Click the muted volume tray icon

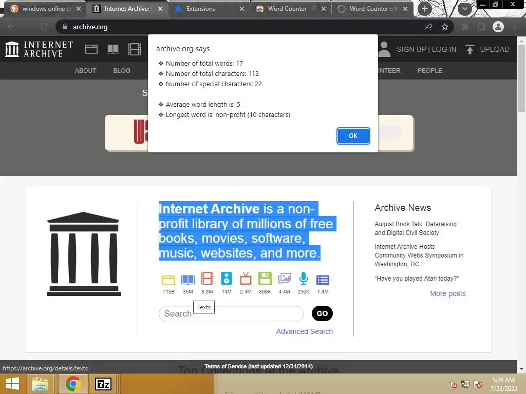click(x=453, y=384)
